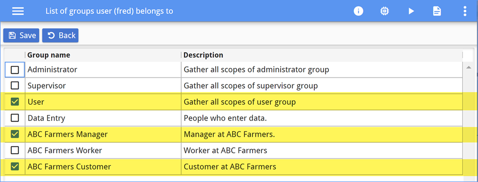
Task: Uncheck the ABC Farmers Manager checkbox
Action: click(x=14, y=134)
